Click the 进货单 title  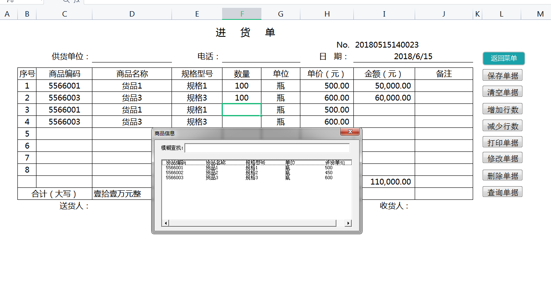pos(246,32)
